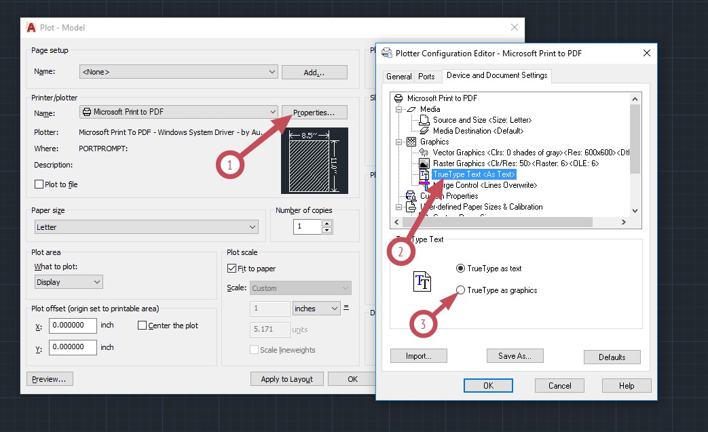This screenshot has width=708, height=432.
Task: Select TrueType as text radio button
Action: coord(460,269)
